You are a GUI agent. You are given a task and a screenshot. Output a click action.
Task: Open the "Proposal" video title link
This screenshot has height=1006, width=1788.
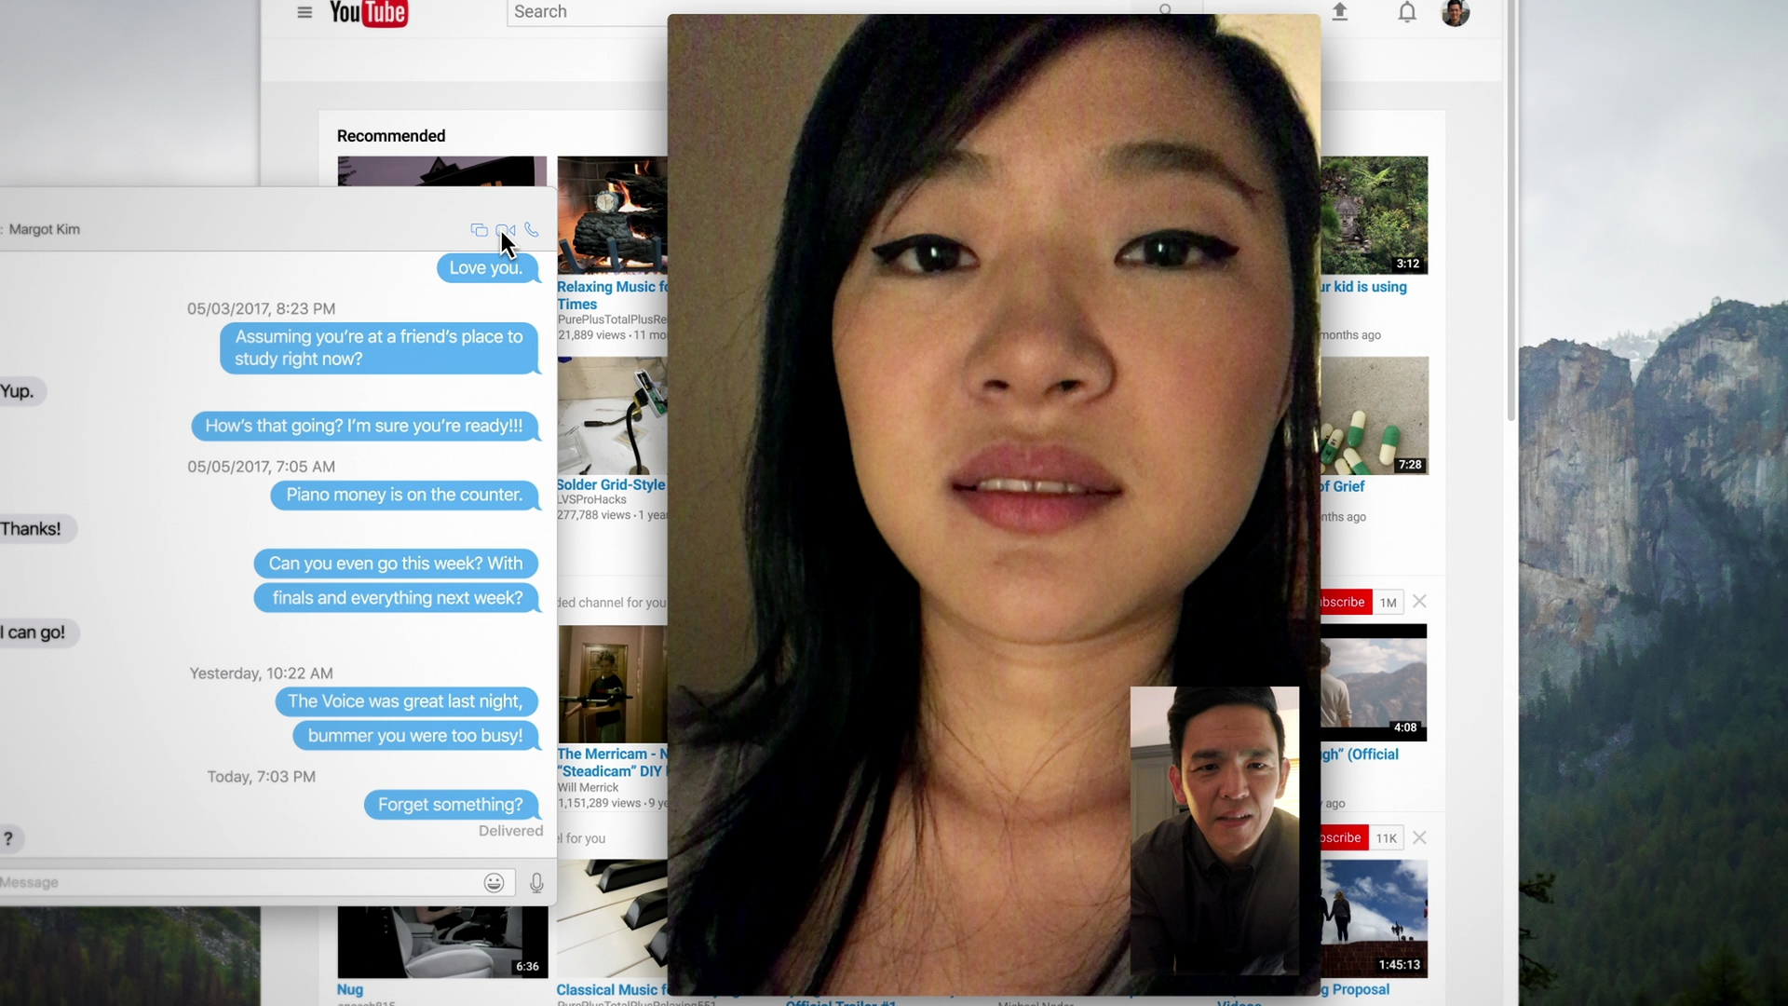coord(1356,989)
